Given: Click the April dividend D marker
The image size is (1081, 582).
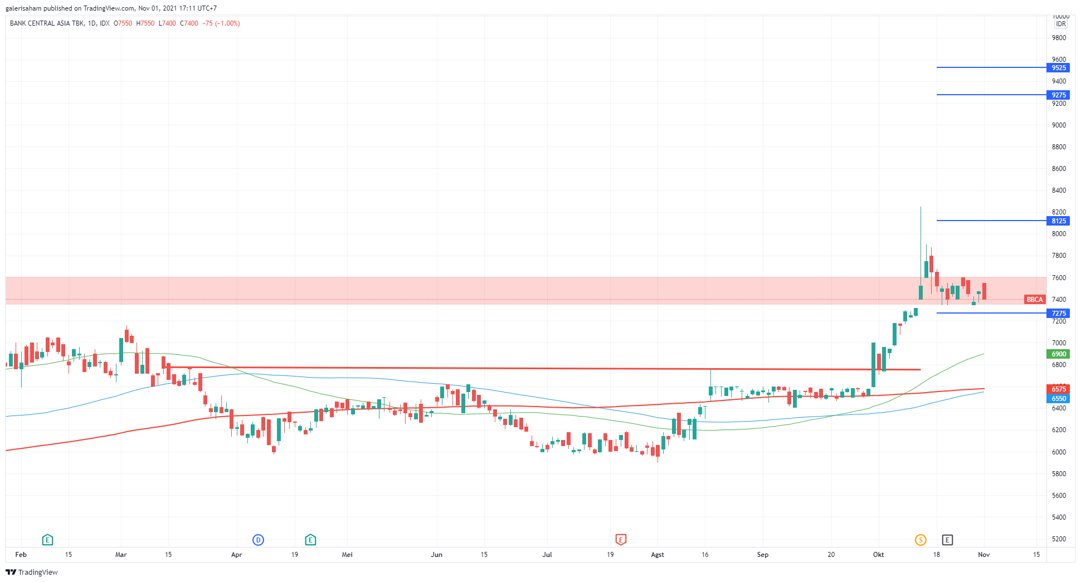Looking at the screenshot, I should [x=258, y=540].
